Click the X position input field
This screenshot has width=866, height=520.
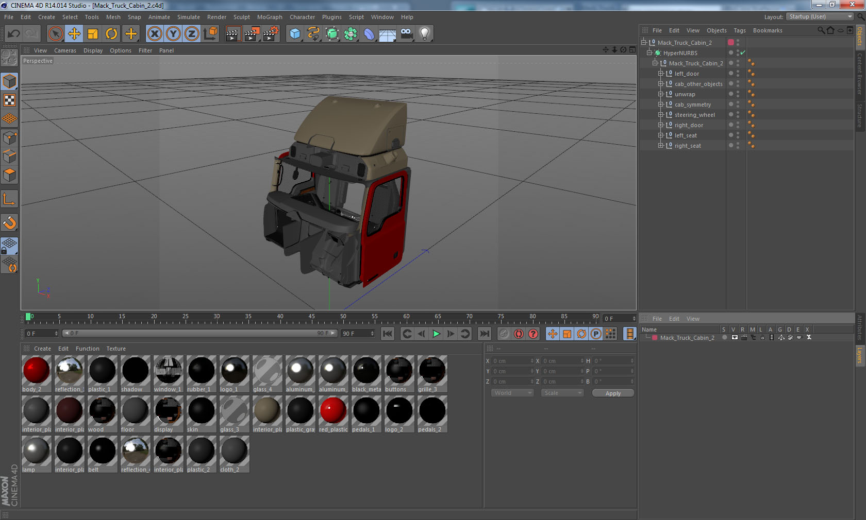pos(512,361)
